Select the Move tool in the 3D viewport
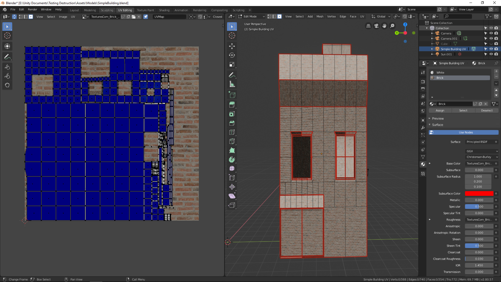Image resolution: width=501 pixels, height=282 pixels. coord(232,46)
